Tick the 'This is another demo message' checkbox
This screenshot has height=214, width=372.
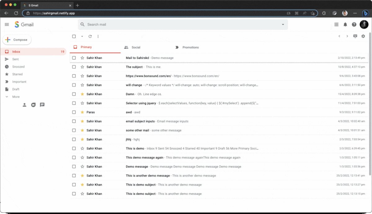click(x=74, y=176)
